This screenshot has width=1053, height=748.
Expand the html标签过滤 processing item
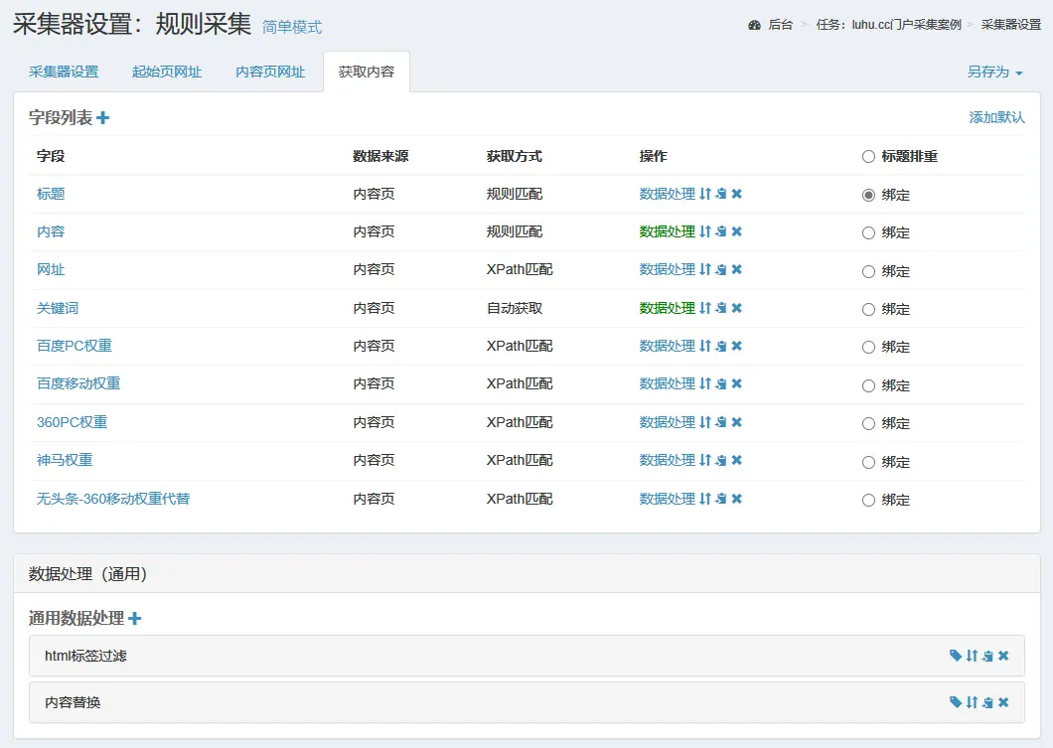click(x=85, y=656)
